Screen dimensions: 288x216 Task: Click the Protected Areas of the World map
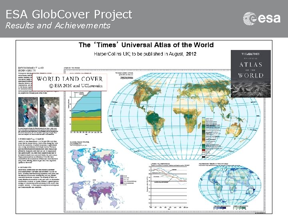[230, 184]
